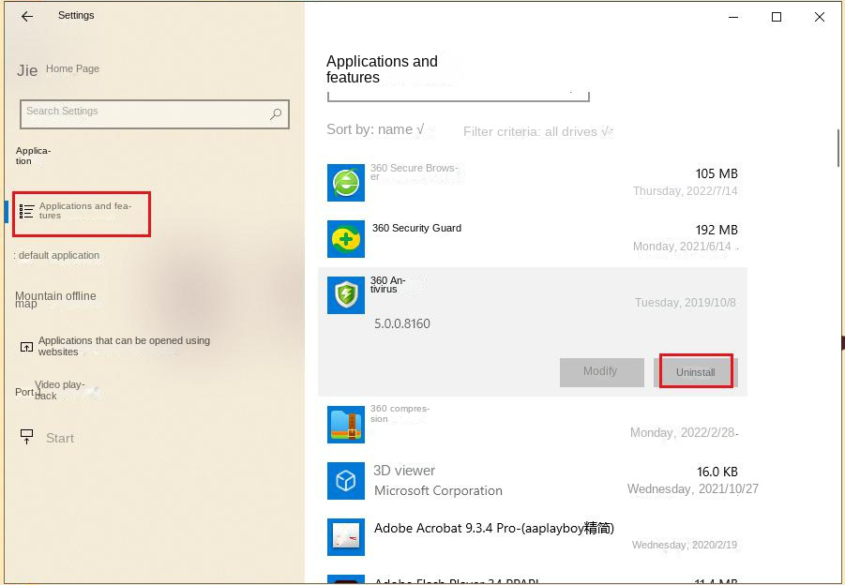The height and width of the screenshot is (585, 845).
Task: Click the Adobe Acrobat 9.3.4 Pro icon
Action: point(346,537)
